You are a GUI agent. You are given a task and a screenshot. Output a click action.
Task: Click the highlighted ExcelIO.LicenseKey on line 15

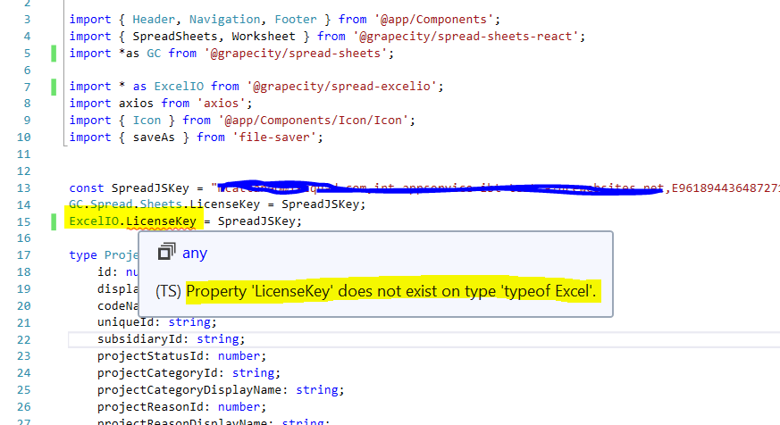[133, 221]
